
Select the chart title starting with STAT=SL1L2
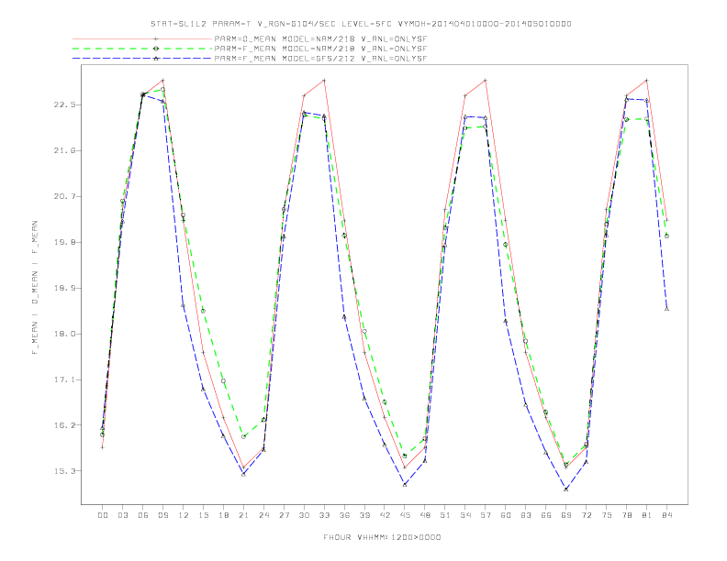pyautogui.click(x=361, y=24)
